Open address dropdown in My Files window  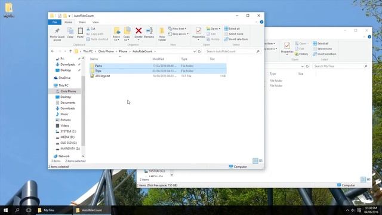[x=303, y=66]
